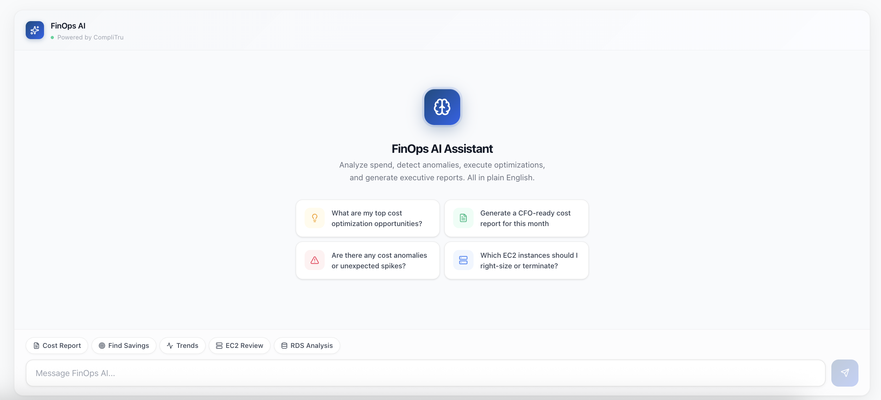
Task: Ask about cost anomalies or unexpected spikes
Action: click(x=368, y=260)
